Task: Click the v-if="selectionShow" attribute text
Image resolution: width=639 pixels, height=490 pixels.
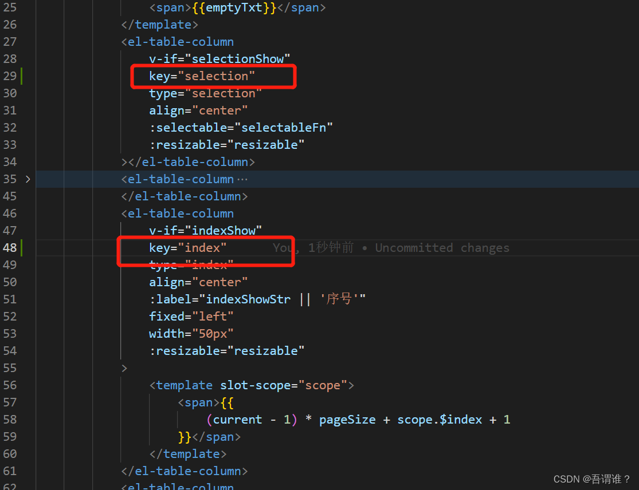Action: [218, 58]
